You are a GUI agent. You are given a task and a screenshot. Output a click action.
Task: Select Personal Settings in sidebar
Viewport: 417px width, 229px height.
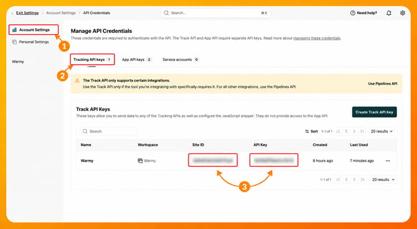click(30, 42)
